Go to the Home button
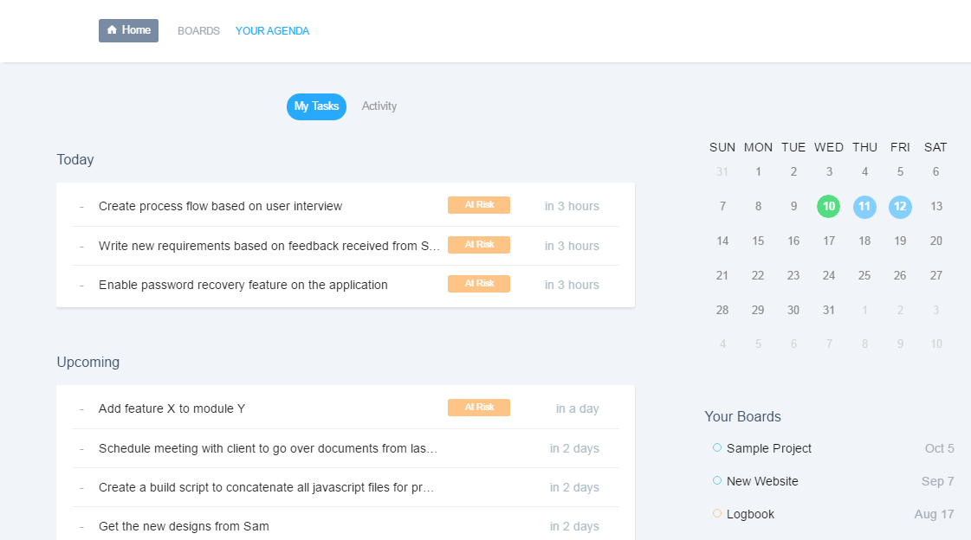Screen dimensions: 971x540 pos(129,30)
